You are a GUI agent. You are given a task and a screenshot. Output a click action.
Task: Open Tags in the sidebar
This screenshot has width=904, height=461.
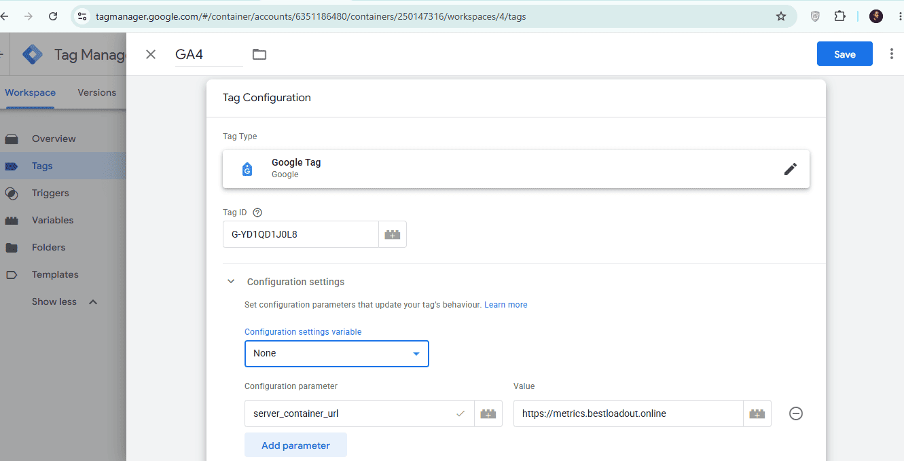pyautogui.click(x=42, y=166)
